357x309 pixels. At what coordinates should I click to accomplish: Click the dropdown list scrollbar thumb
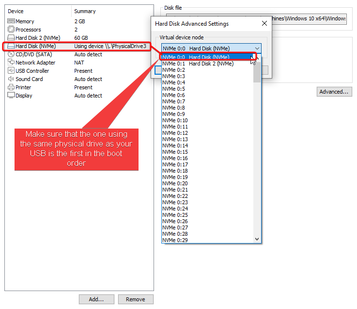(257, 72)
